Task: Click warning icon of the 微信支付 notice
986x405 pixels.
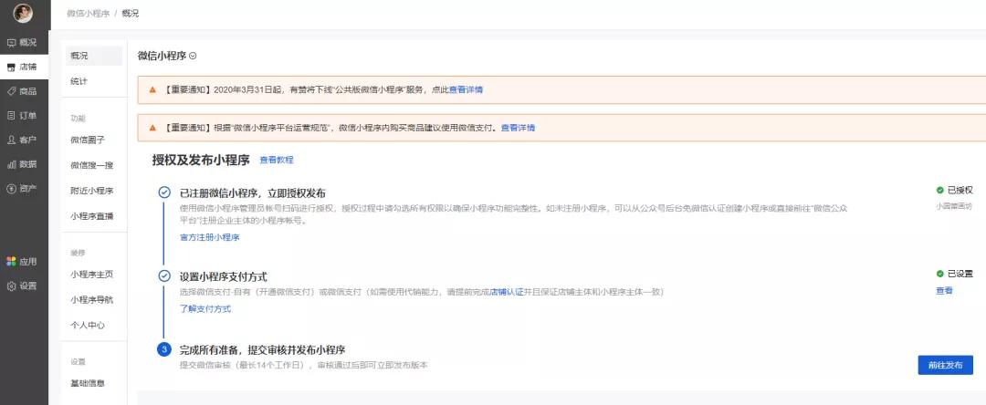Action: tap(152, 128)
